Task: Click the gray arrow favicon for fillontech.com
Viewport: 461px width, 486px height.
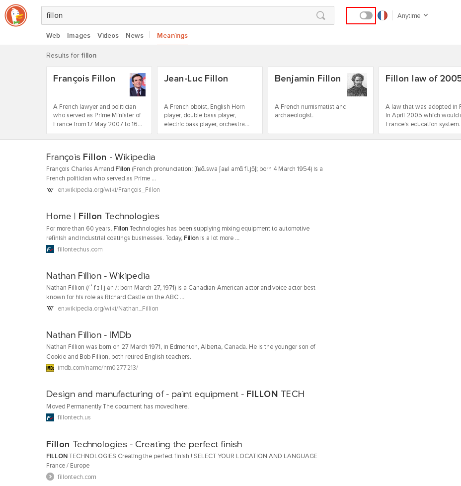Action: click(x=50, y=477)
